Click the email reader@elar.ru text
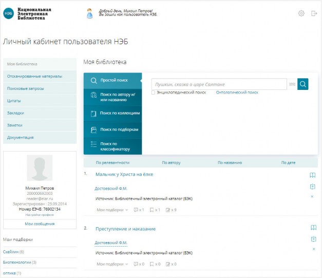Image resolution: width=322 pixels, height=278 pixels. click(40, 199)
